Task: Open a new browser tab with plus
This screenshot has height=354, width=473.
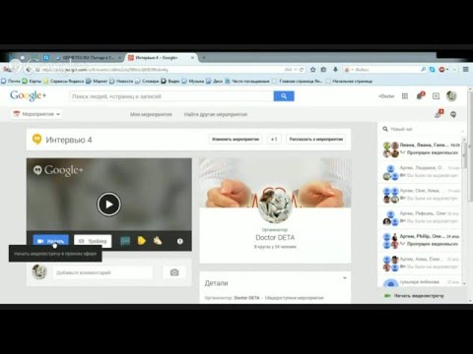Action: [204, 58]
